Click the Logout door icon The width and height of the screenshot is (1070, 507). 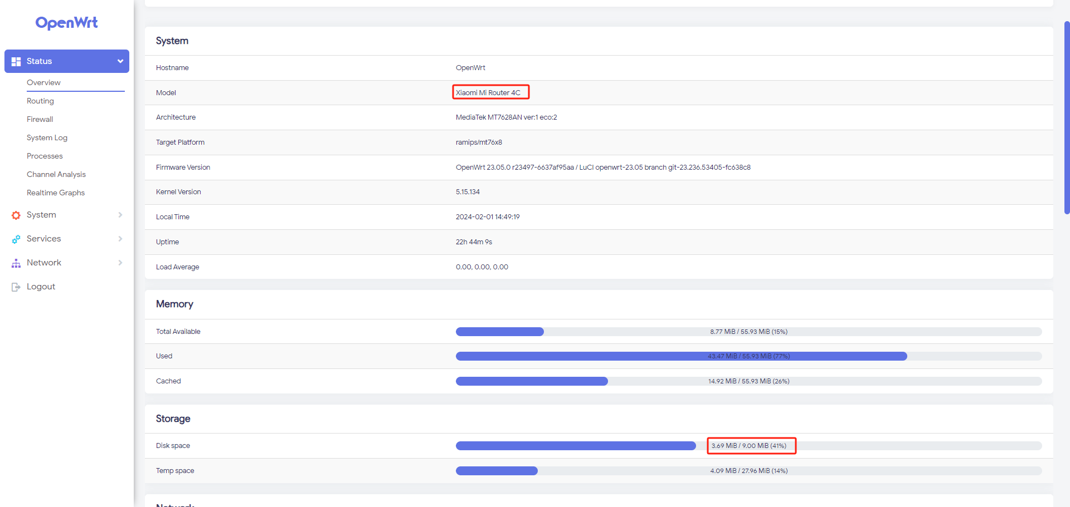pos(16,287)
